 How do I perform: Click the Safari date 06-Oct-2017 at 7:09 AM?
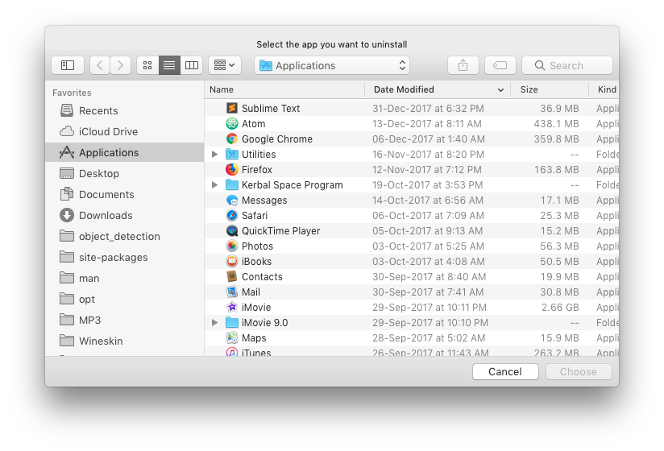(x=428, y=215)
